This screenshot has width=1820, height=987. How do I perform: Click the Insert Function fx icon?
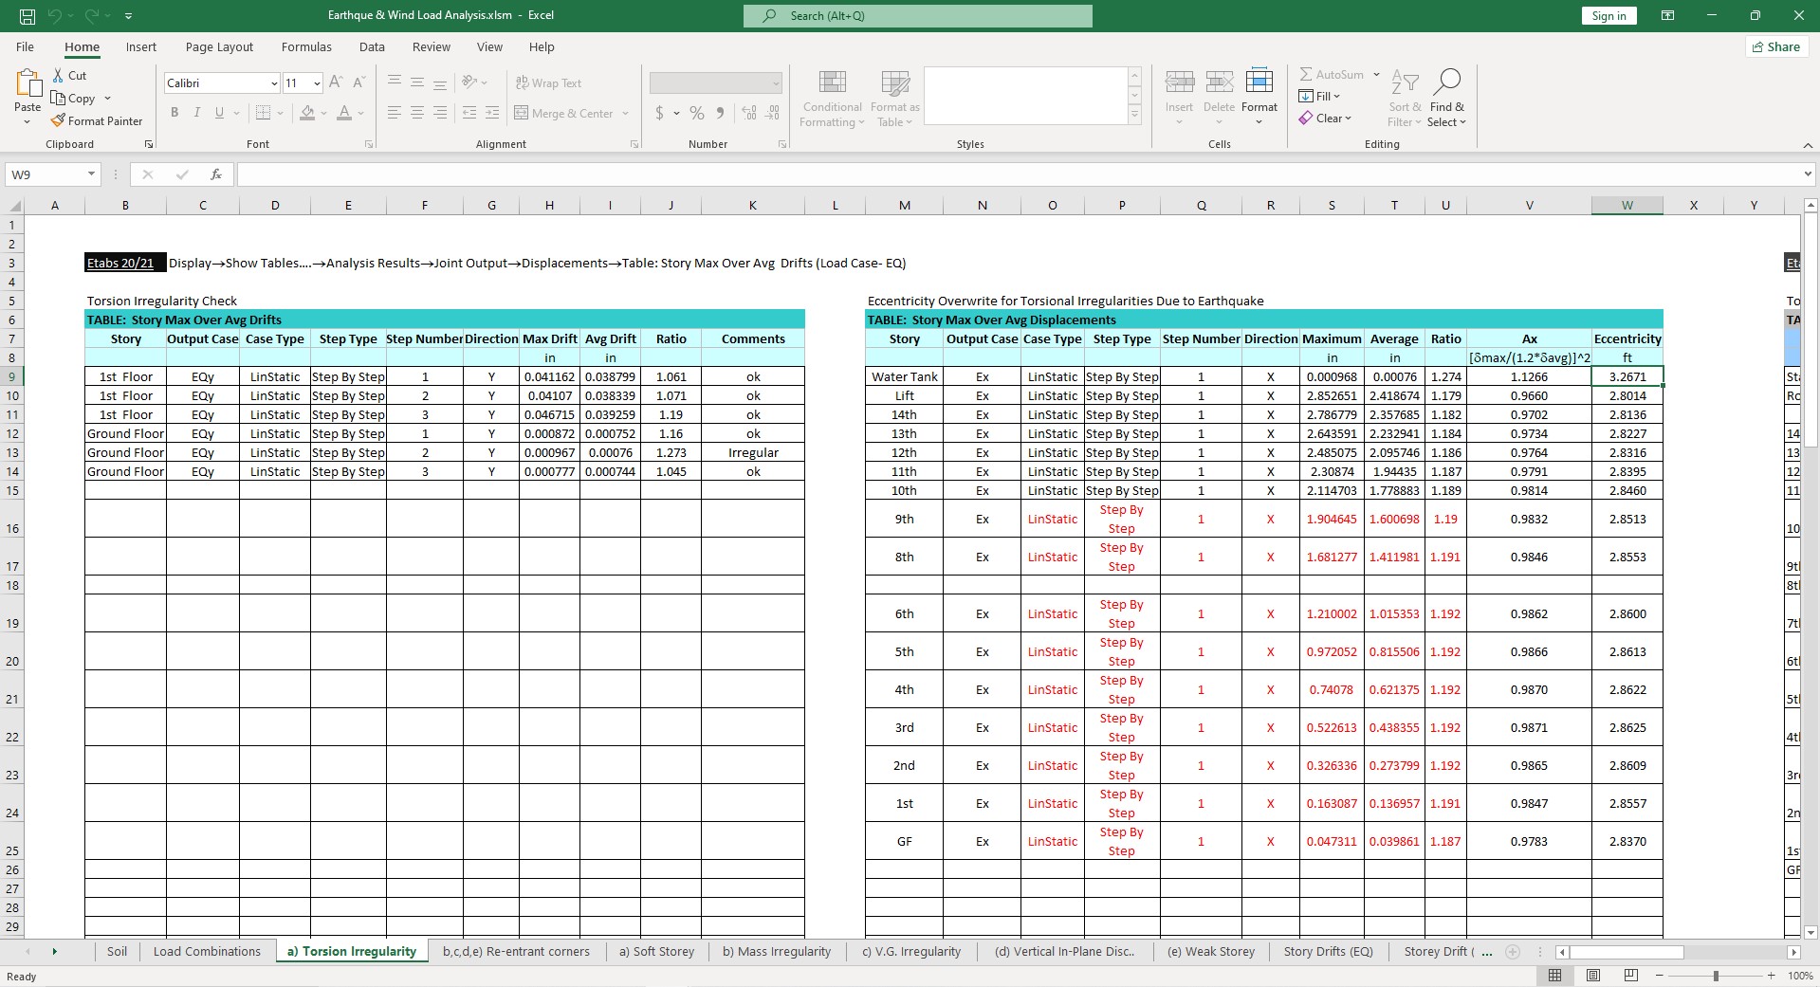216,174
